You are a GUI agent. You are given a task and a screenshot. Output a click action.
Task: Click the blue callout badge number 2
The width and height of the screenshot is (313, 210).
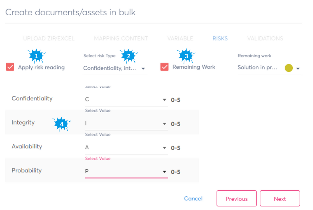pyautogui.click(x=129, y=56)
